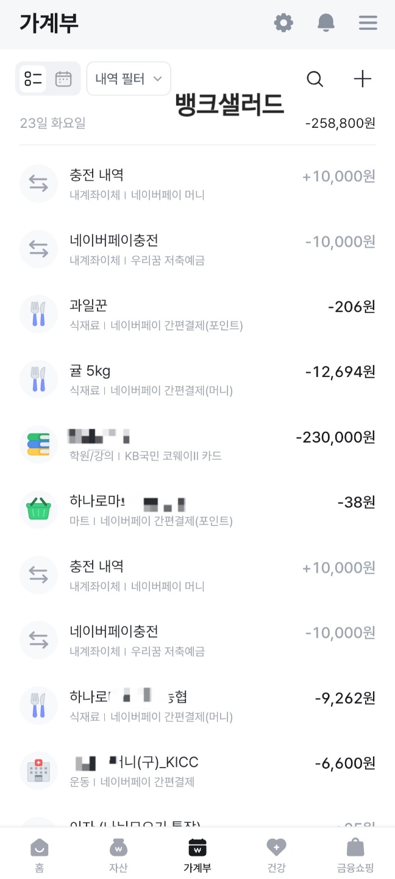Open the settings gear icon
Screen dimensions: 395x879
coord(283,23)
